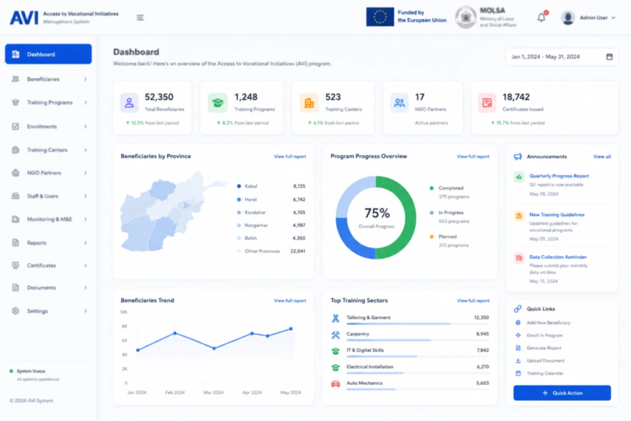The width and height of the screenshot is (631, 421).
Task: Expand the Training Programs sidebar chevron
Action: pos(86,102)
